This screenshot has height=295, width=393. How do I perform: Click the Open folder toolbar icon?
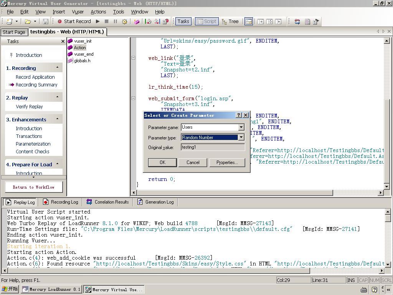point(28,22)
